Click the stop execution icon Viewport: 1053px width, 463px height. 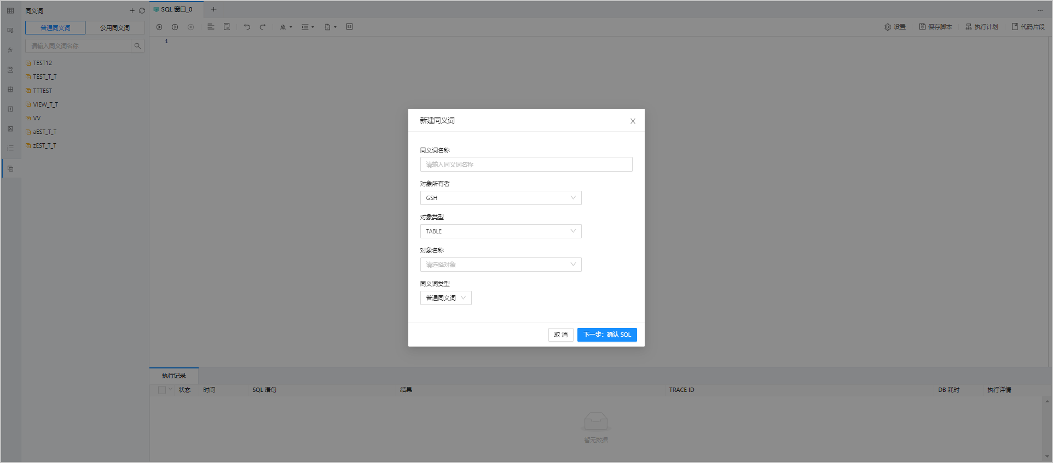(190, 27)
